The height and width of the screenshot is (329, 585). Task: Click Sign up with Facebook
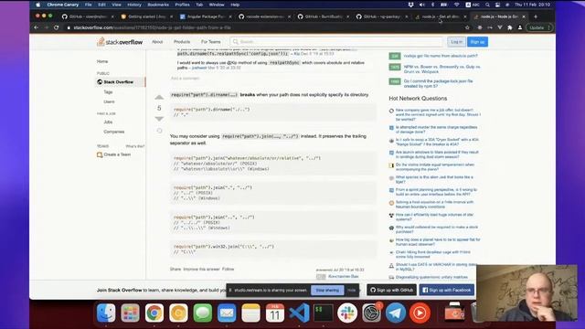pyautogui.click(x=447, y=290)
